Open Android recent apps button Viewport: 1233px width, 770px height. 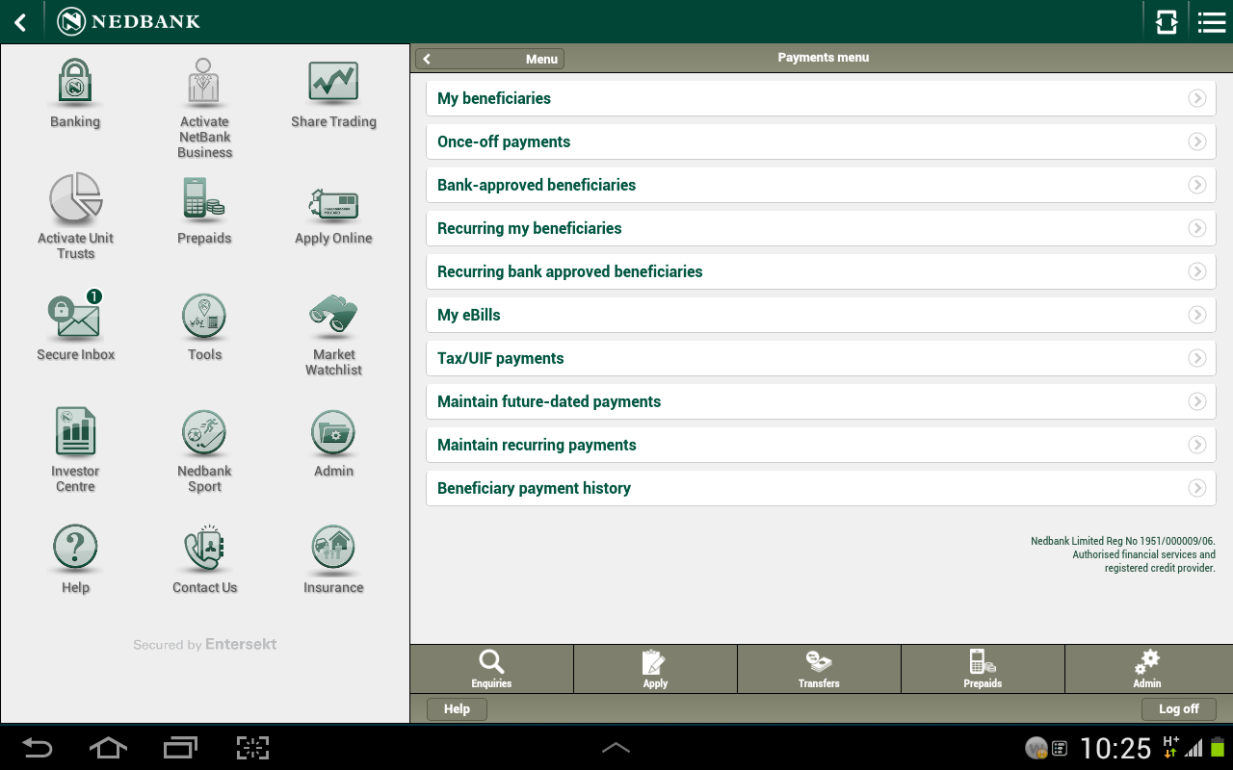coord(180,748)
